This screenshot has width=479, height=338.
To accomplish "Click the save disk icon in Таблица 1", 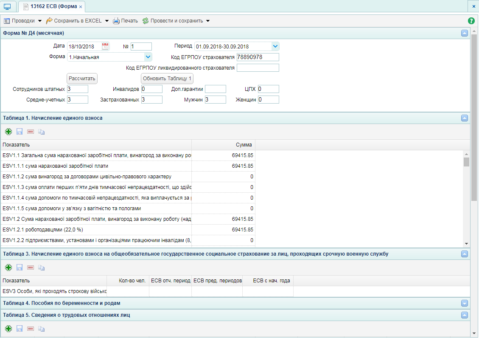I will (20, 132).
